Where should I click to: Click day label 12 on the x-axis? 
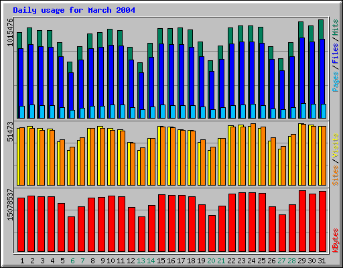131,261
